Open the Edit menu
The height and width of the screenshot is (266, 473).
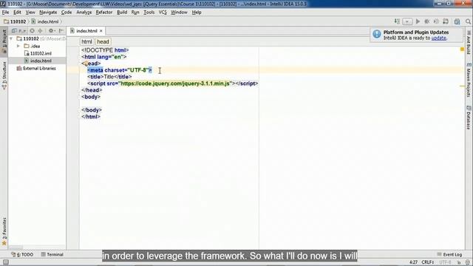point(17,13)
